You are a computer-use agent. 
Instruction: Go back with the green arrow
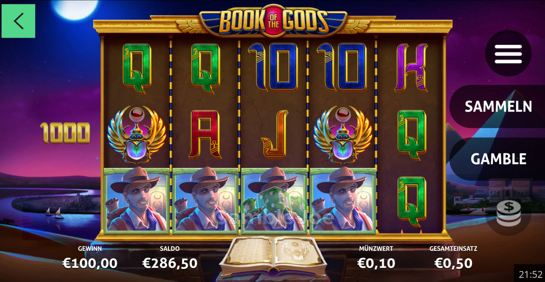[18, 21]
